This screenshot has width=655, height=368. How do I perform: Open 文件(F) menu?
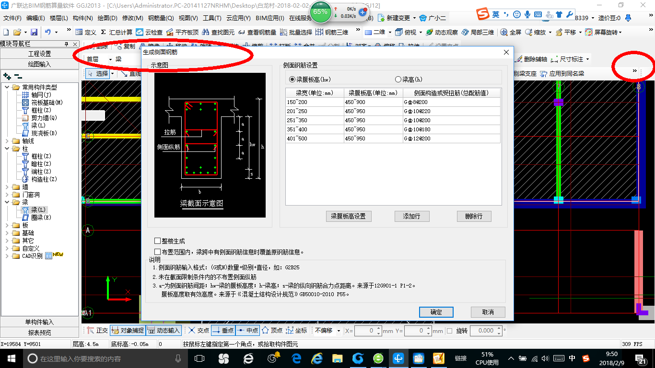pos(12,18)
